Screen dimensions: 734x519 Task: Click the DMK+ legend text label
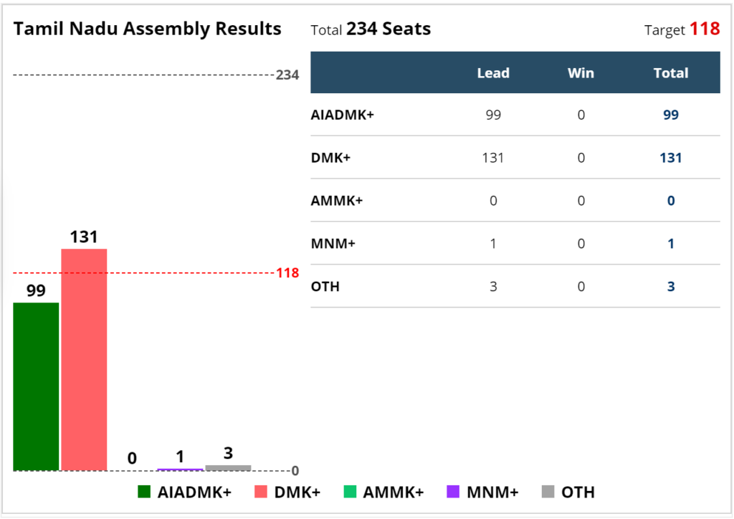point(297,492)
